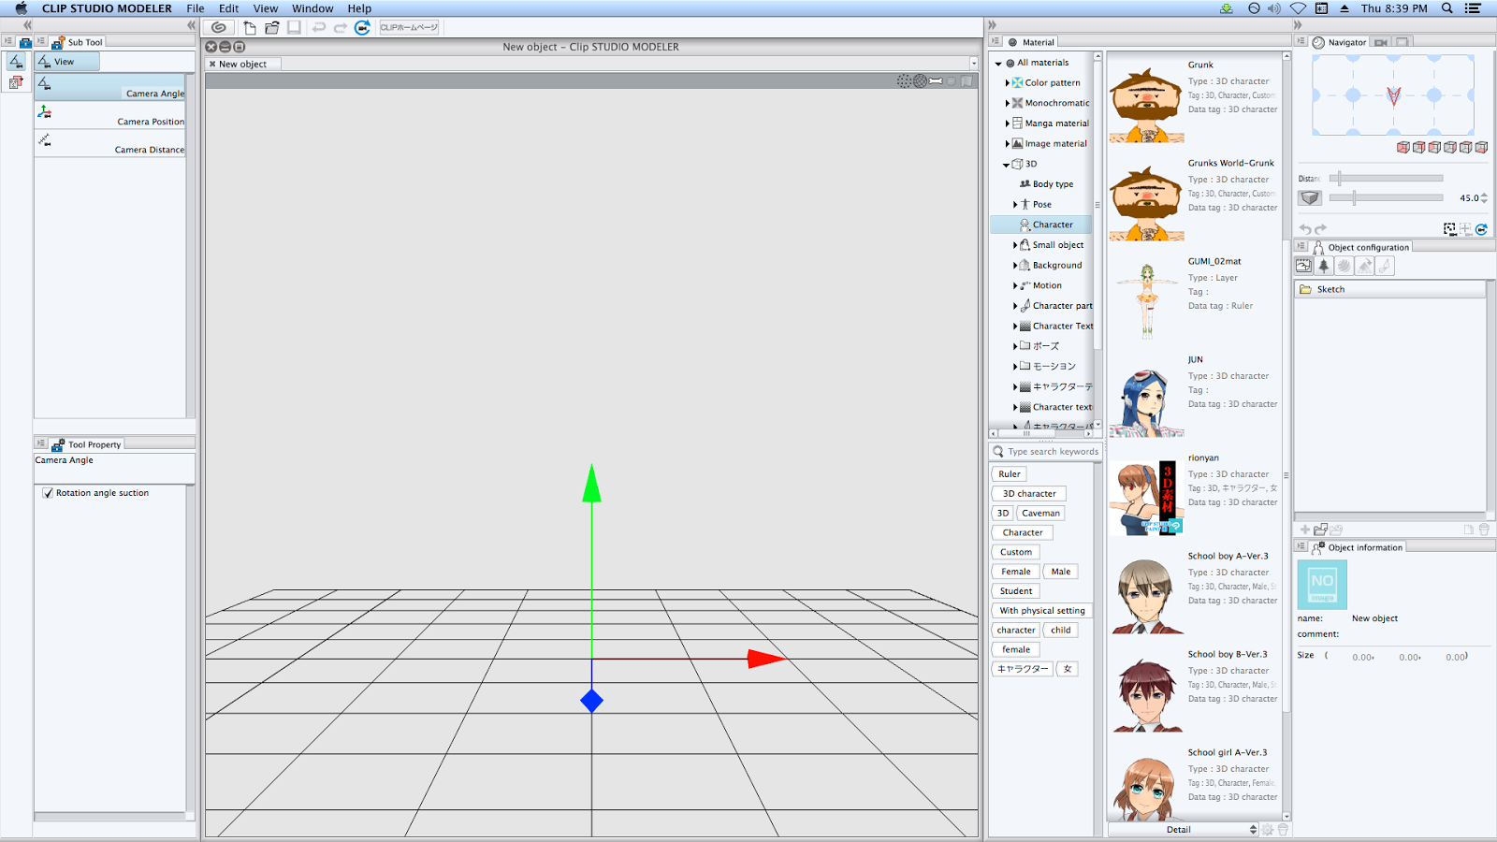Click Navigator fit-to-view camera icon
This screenshot has width=1497, height=842.
[1449, 229]
